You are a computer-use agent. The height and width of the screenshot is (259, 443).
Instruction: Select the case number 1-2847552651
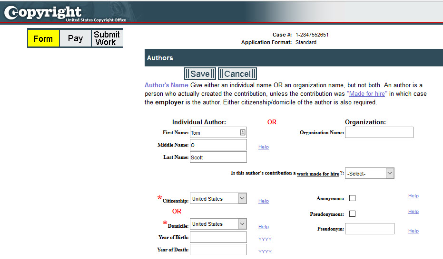pos(312,35)
